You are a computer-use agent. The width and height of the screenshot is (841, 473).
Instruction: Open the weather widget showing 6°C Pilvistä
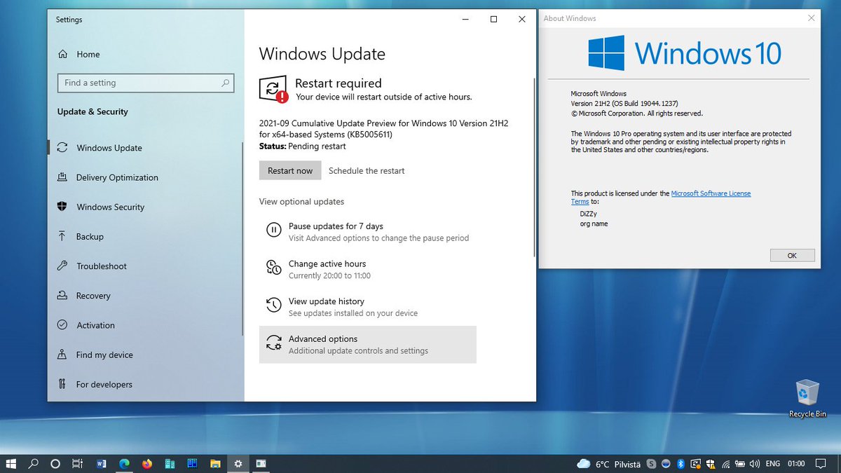click(608, 464)
